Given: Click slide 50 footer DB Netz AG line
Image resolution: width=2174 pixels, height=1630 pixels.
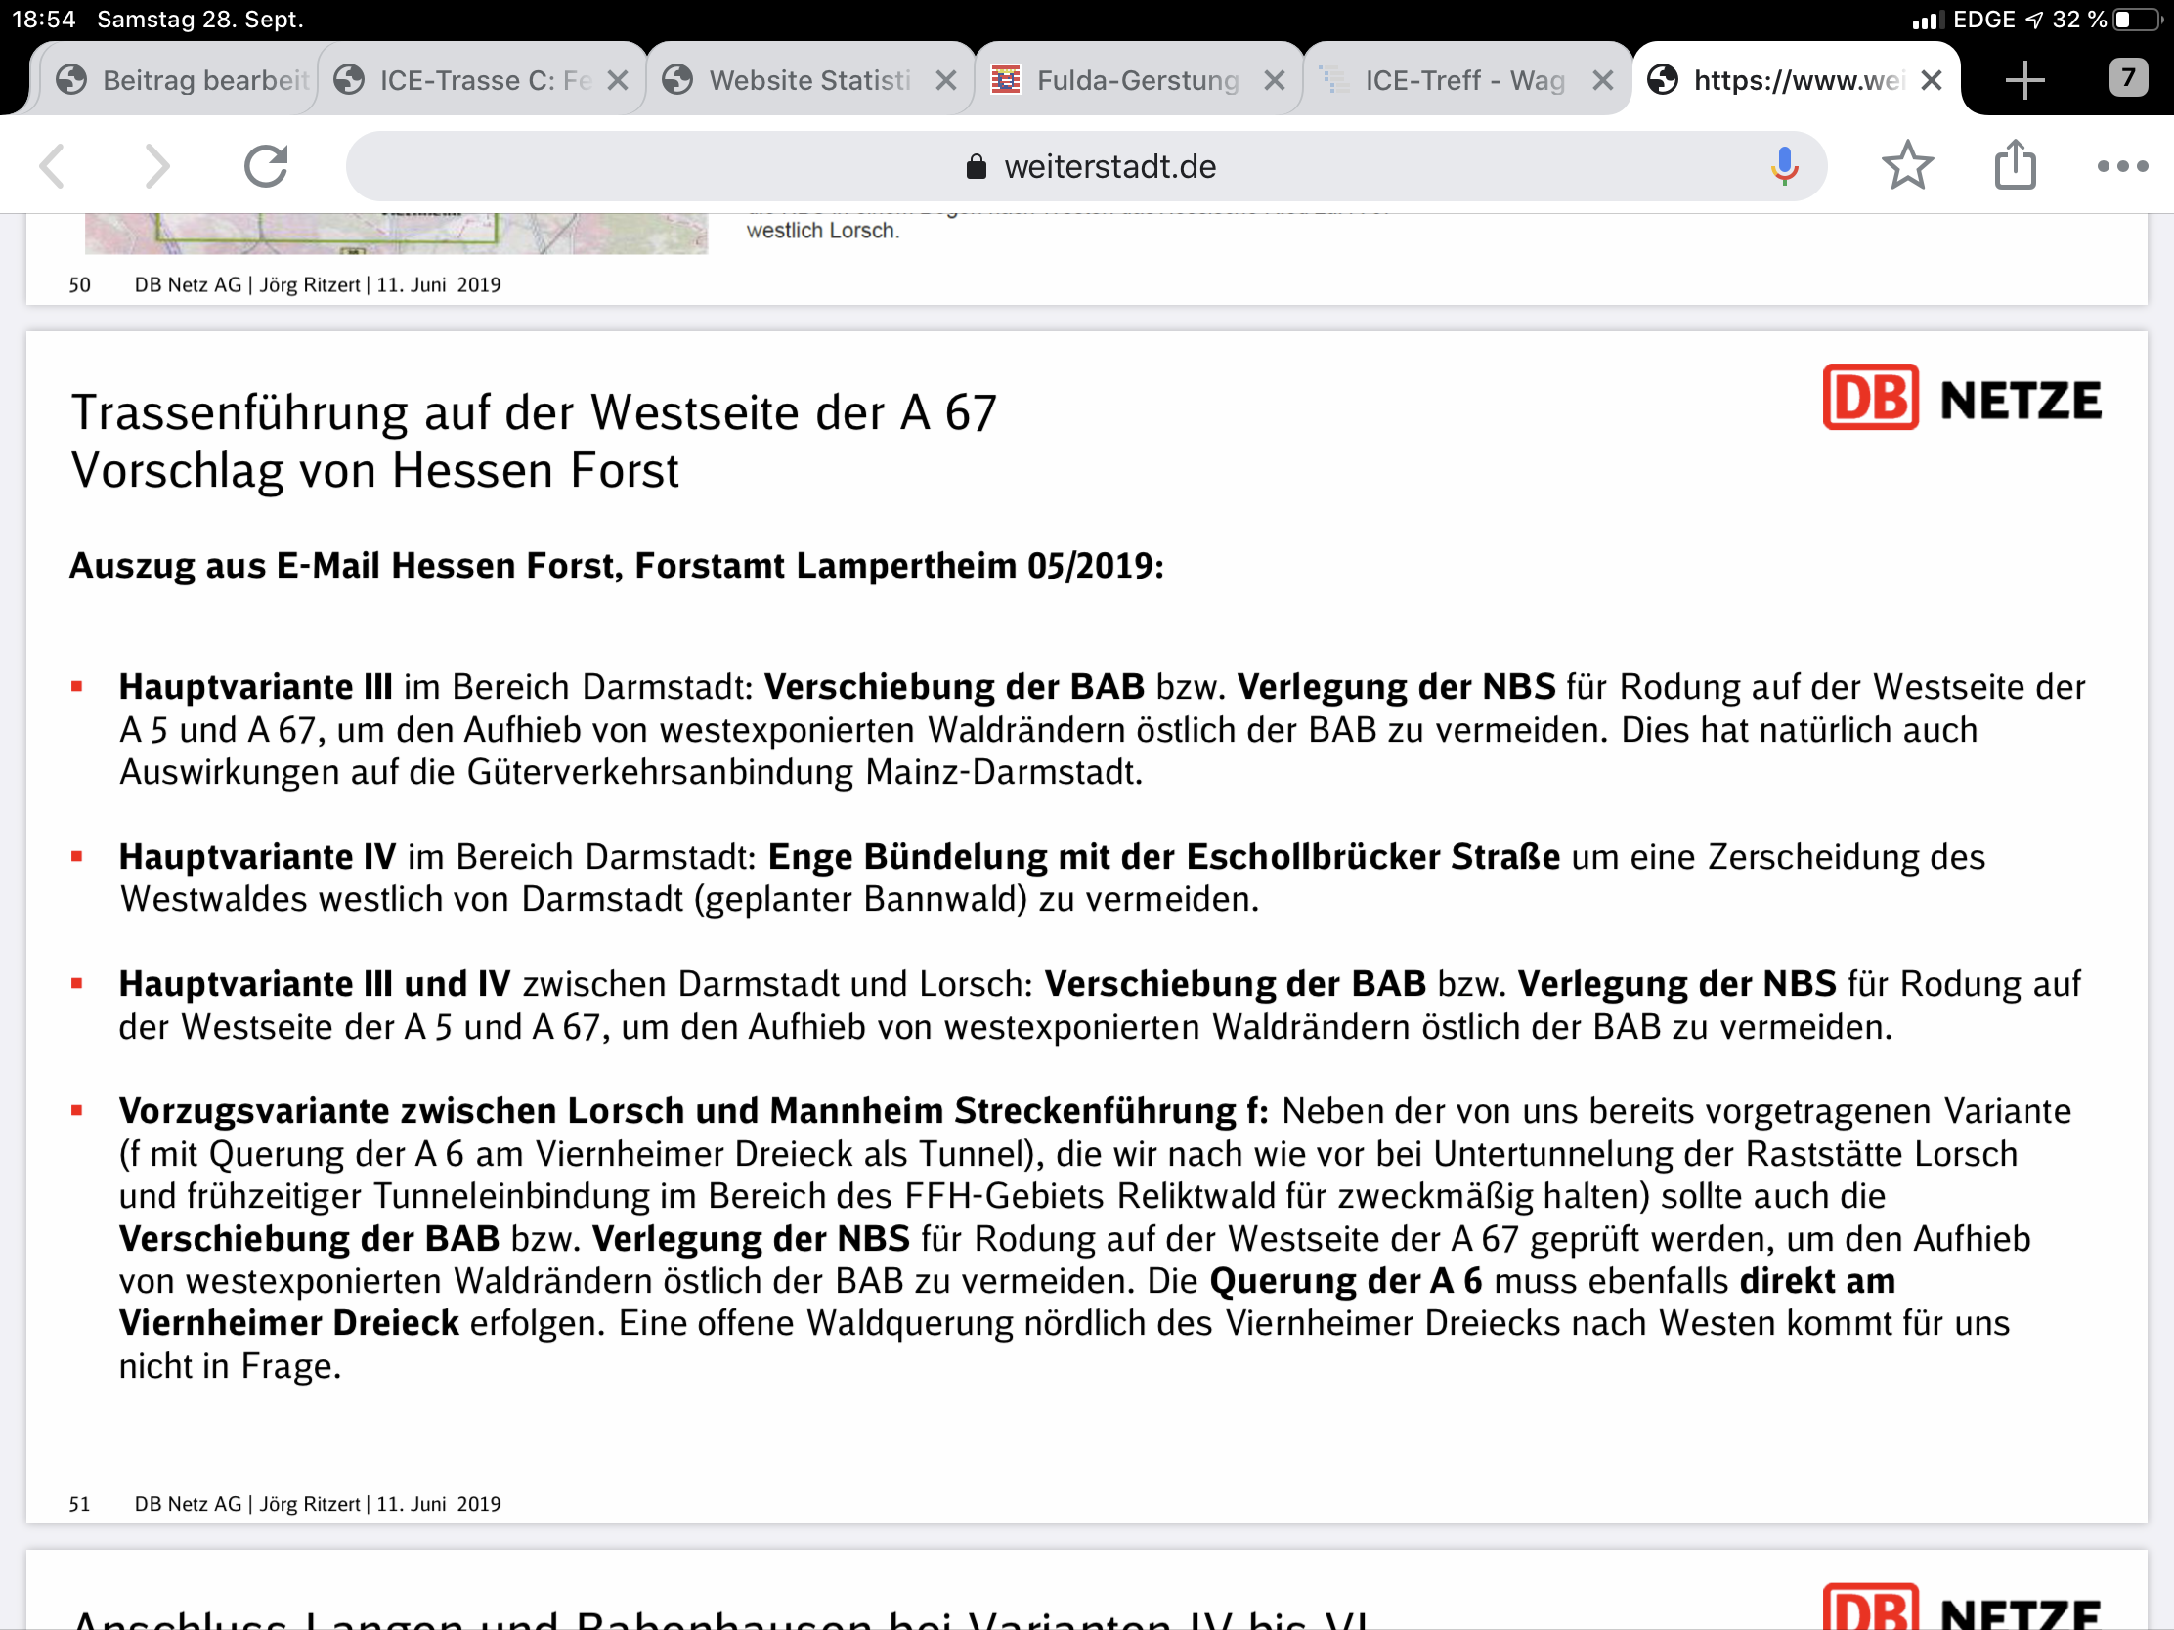Looking at the screenshot, I should pyautogui.click(x=318, y=285).
